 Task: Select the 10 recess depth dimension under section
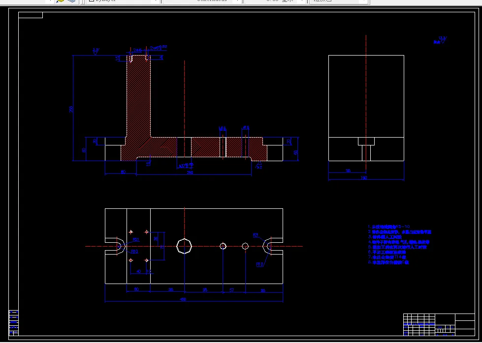[148, 164]
